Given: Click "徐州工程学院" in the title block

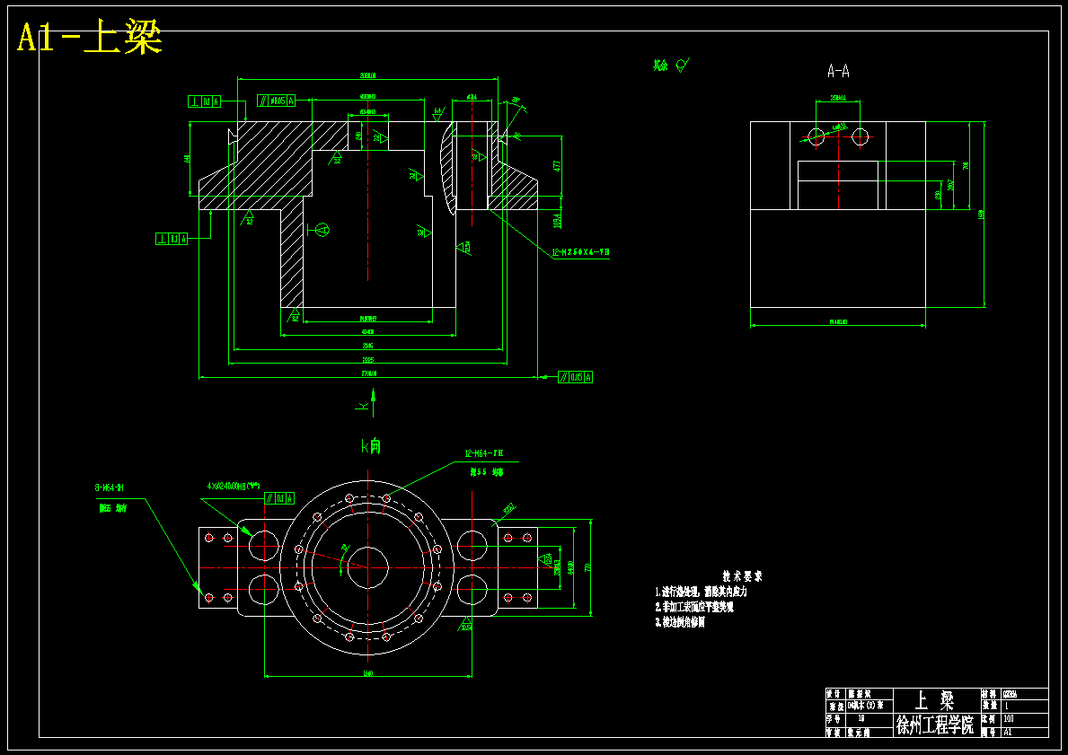Looking at the screenshot, I should coord(935,724).
